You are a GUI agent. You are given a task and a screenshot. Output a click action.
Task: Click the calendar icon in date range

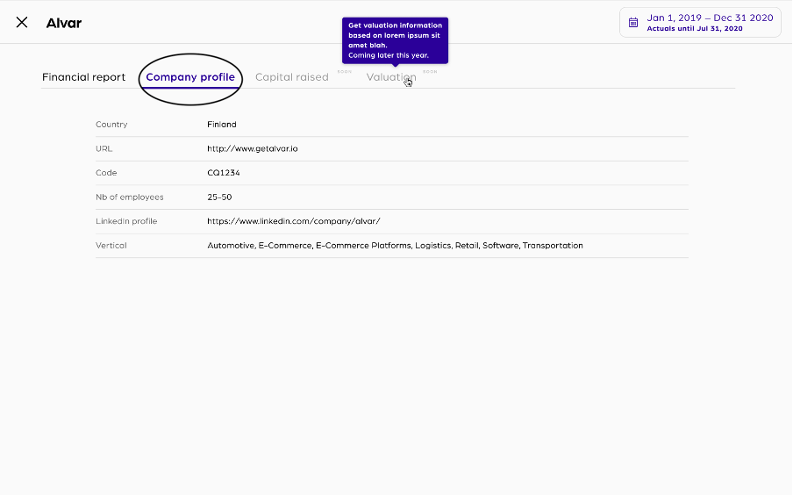click(633, 22)
